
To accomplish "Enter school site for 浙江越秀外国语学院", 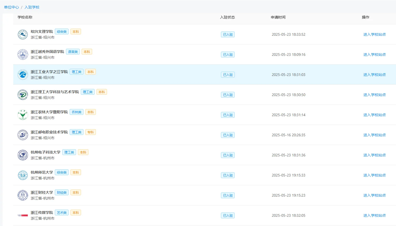I will [x=375, y=55].
